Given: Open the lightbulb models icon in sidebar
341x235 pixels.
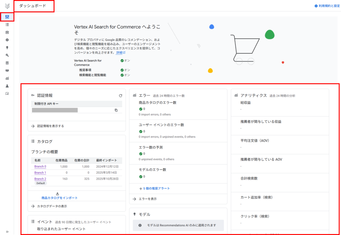Looking at the screenshot, I should click(x=7, y=48).
